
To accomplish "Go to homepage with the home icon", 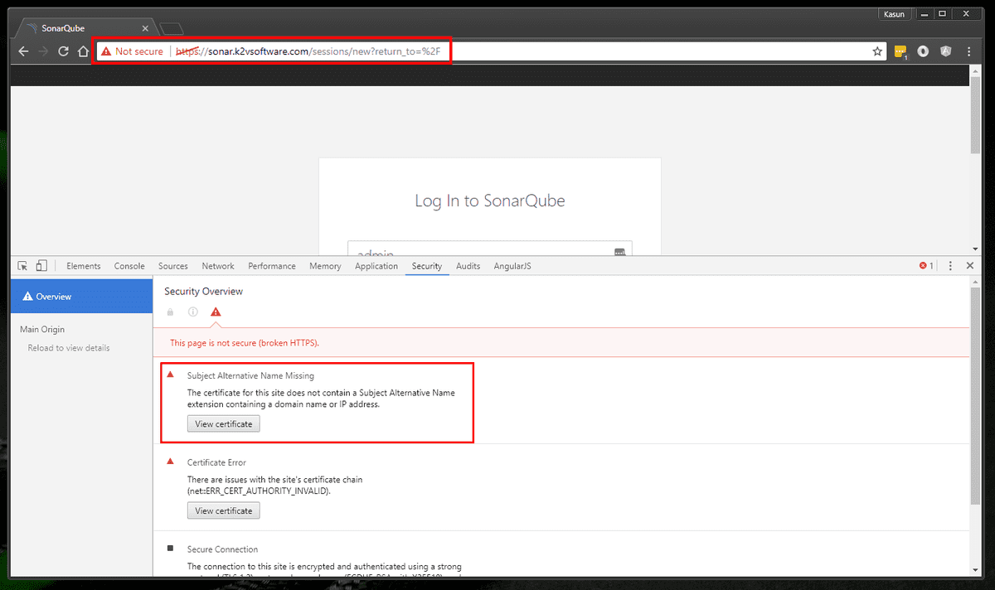I will [x=83, y=51].
